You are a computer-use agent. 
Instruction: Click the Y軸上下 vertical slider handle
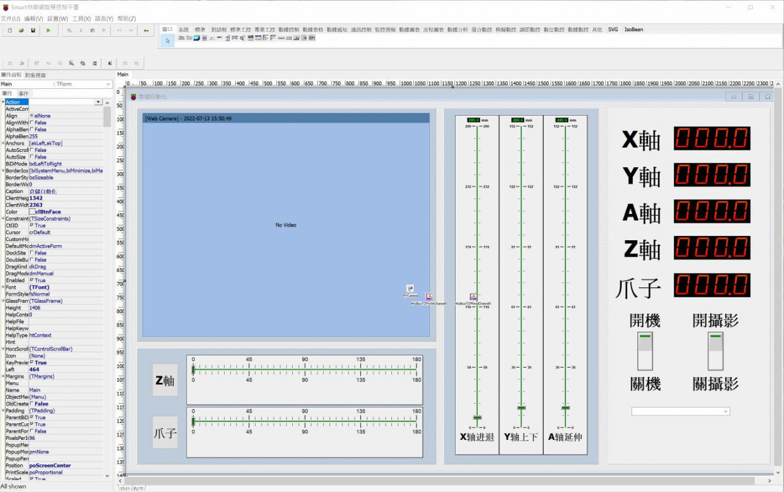coord(522,407)
